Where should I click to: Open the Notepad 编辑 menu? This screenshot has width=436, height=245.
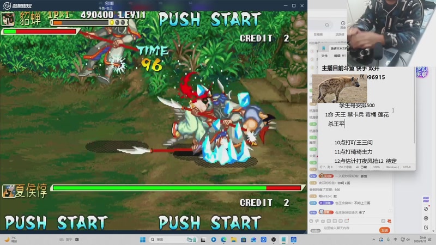coord(337,56)
